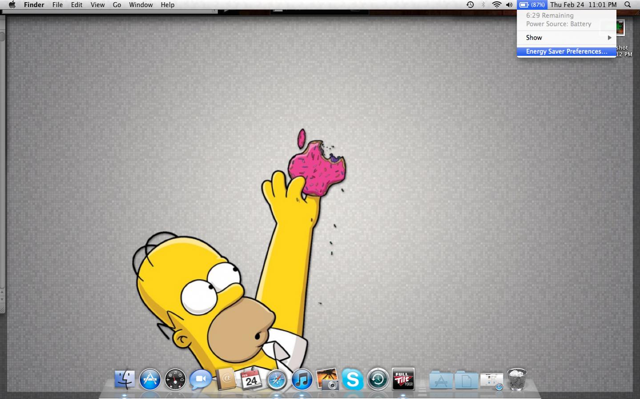Choose Energy Saver Preferences…

(x=566, y=51)
